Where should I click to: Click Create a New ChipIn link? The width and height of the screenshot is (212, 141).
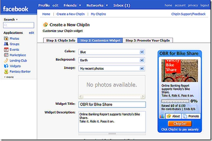(71, 14)
